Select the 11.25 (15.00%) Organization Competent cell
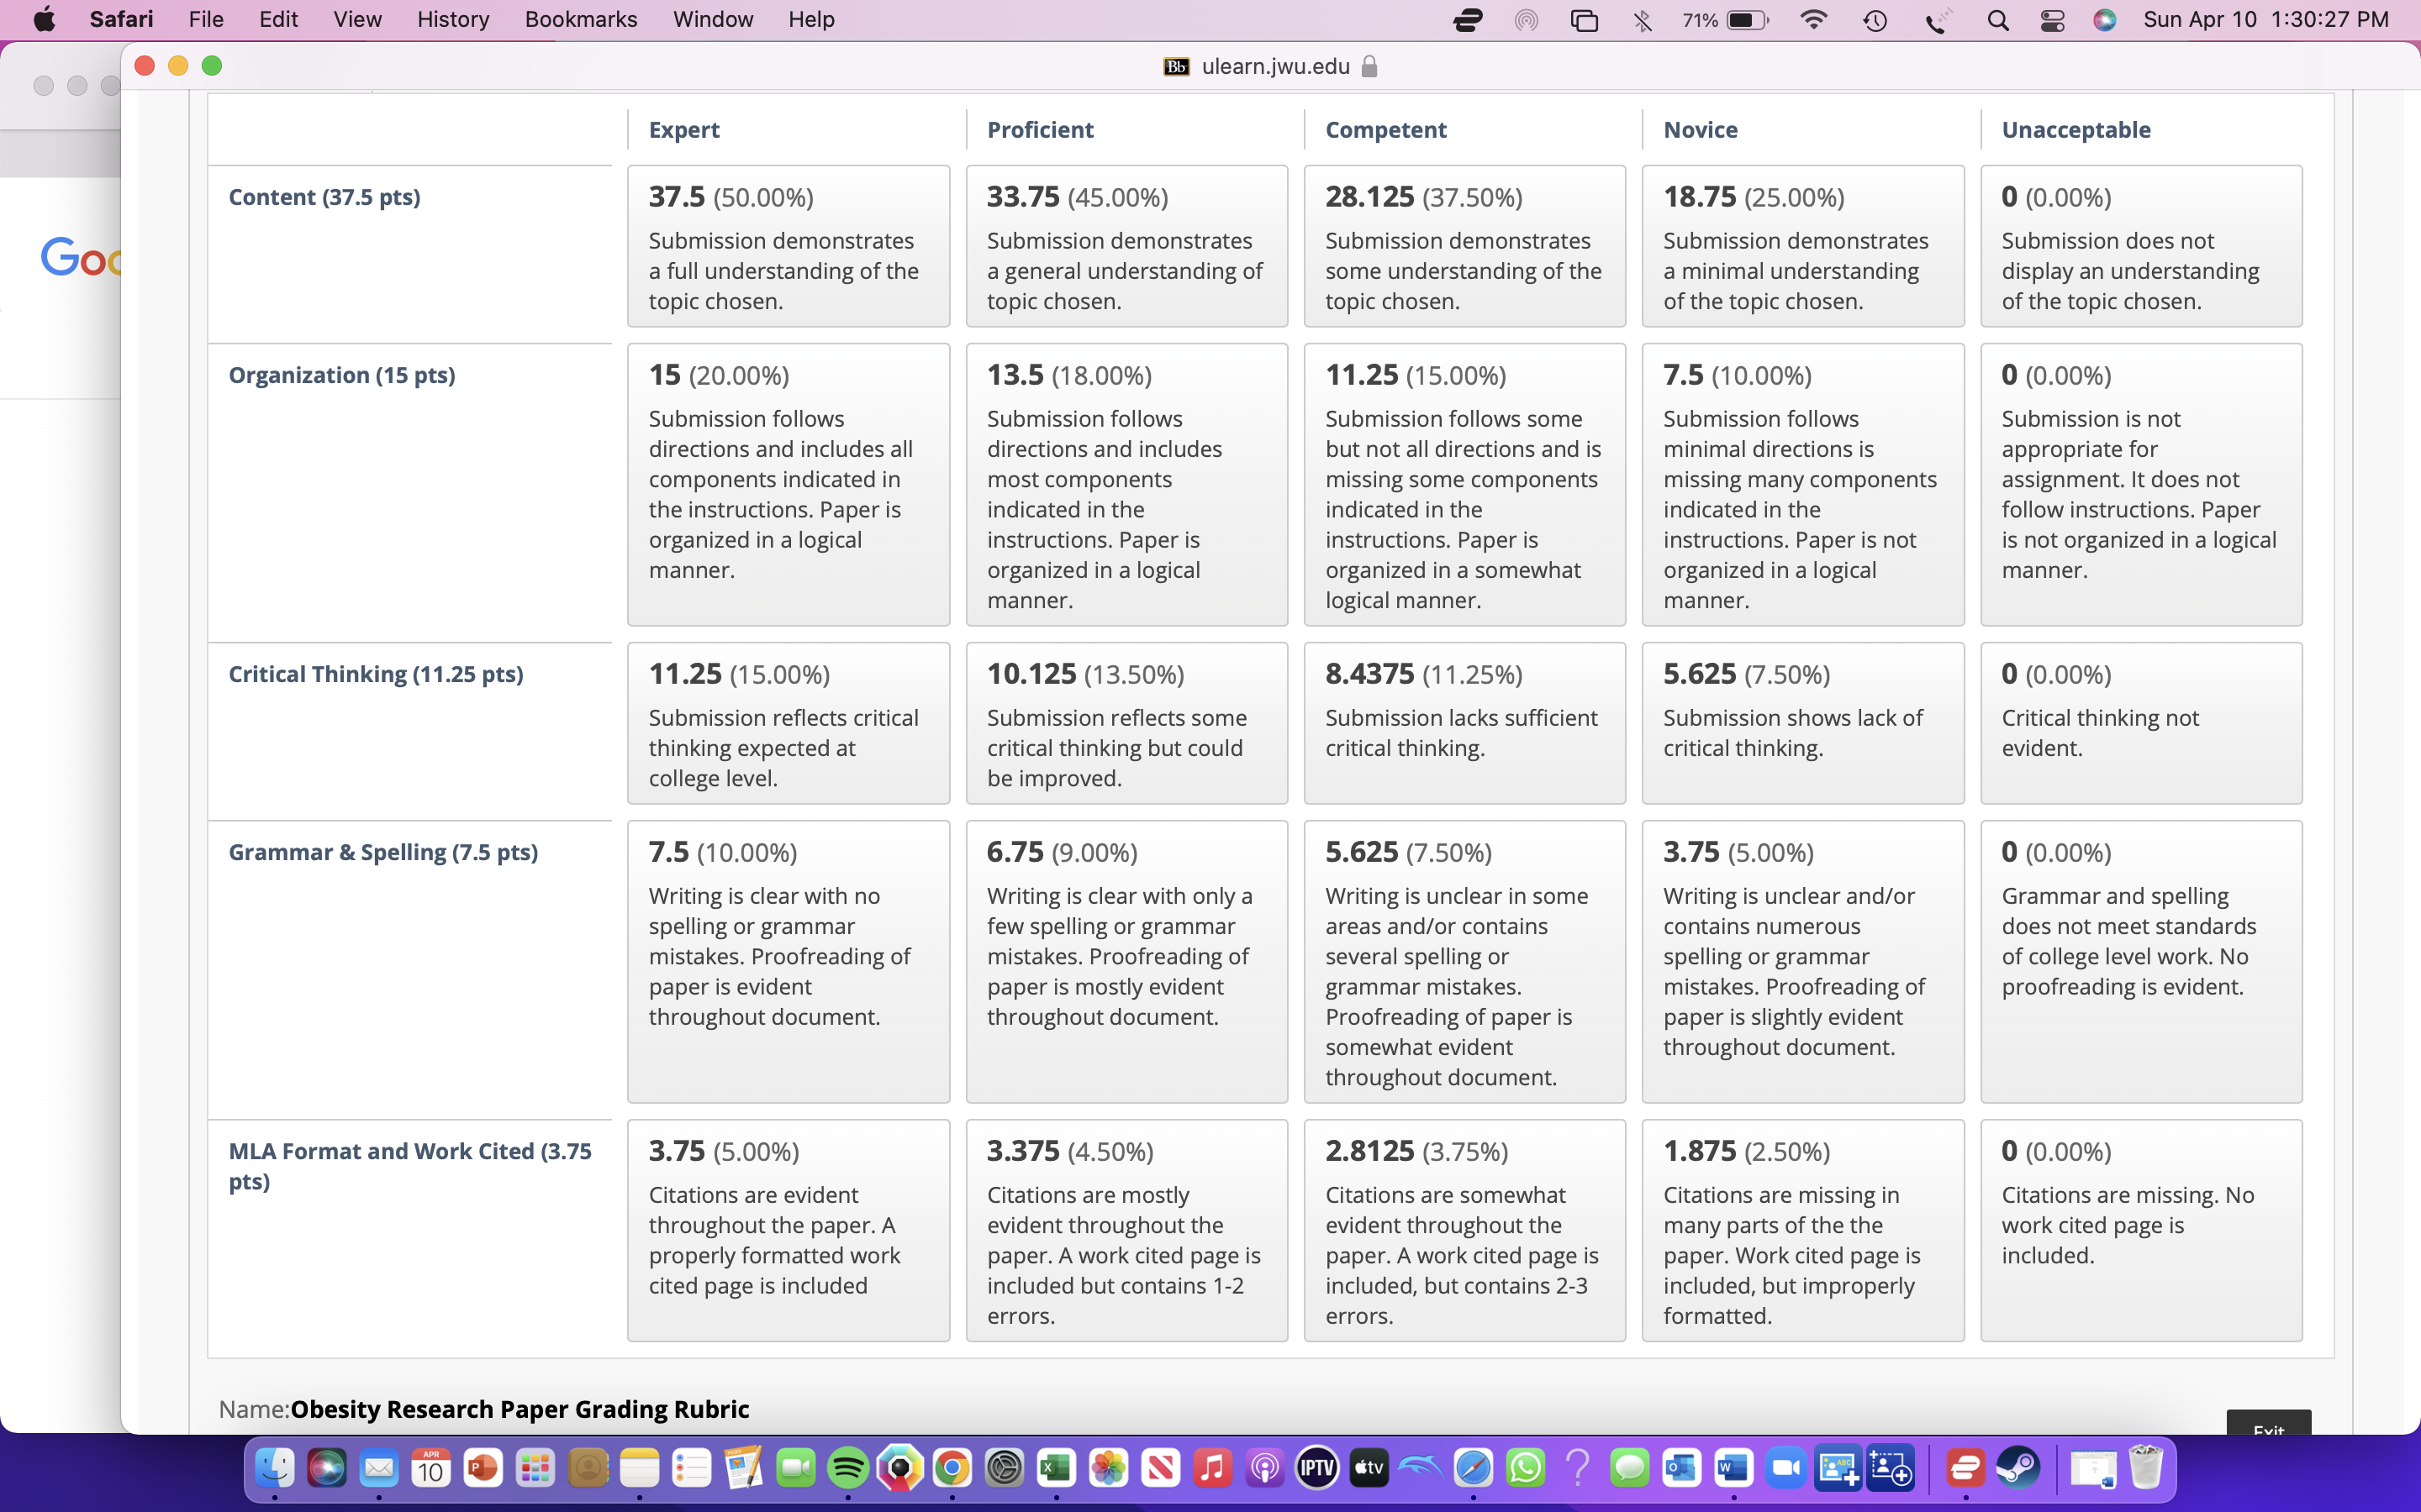This screenshot has height=1512, width=2421. [x=1464, y=485]
